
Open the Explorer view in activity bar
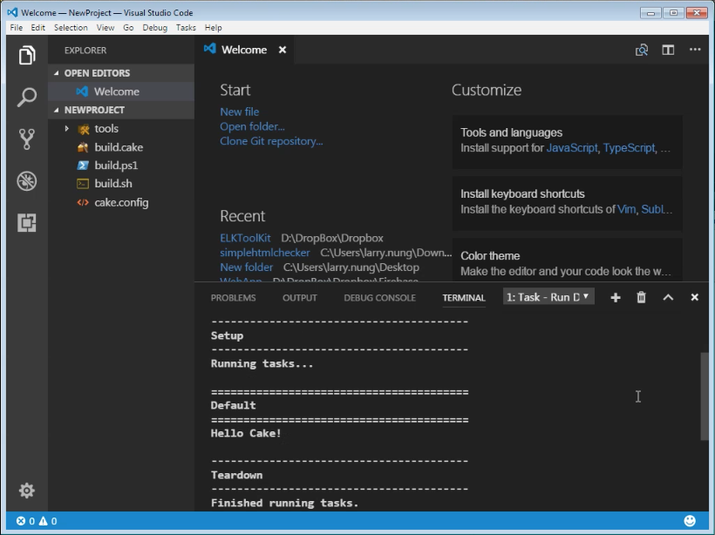coord(27,55)
